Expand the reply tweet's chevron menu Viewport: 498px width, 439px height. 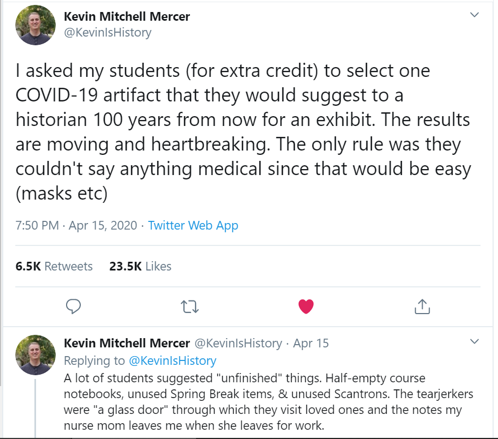point(474,342)
